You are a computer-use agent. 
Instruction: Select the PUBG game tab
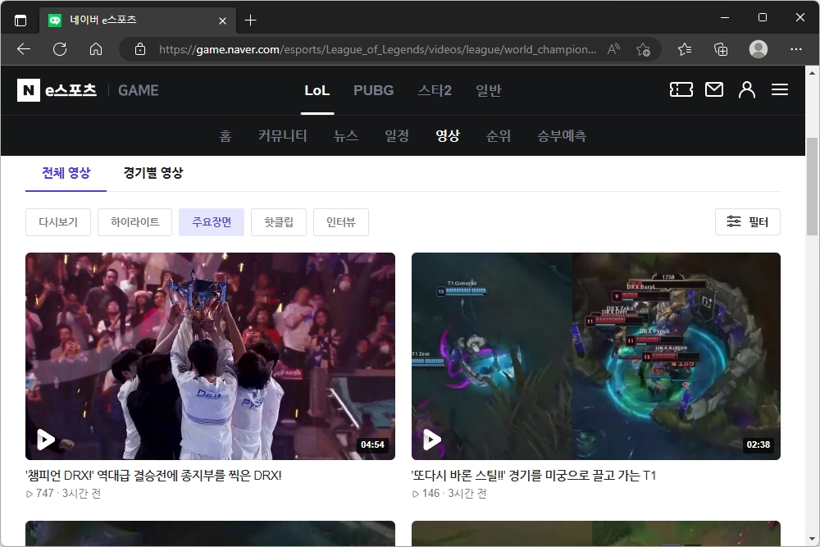(x=373, y=90)
